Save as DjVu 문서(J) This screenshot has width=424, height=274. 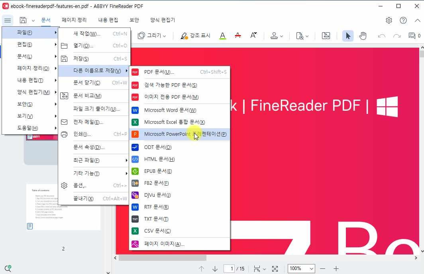[180, 195]
